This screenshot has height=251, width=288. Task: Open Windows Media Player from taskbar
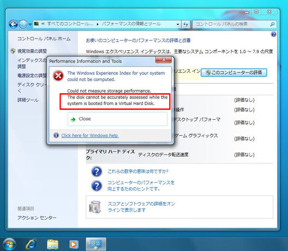[74, 244]
